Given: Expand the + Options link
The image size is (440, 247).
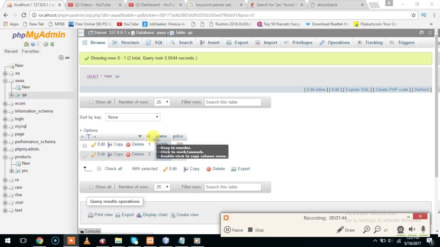Looking at the screenshot, I should coord(89,130).
